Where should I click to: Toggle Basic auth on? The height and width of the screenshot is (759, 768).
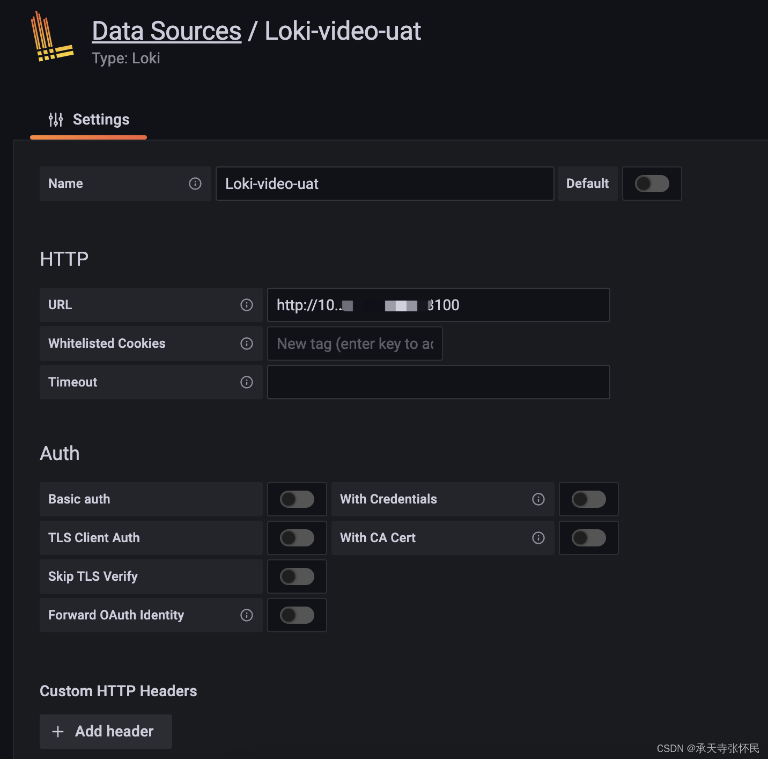[297, 499]
